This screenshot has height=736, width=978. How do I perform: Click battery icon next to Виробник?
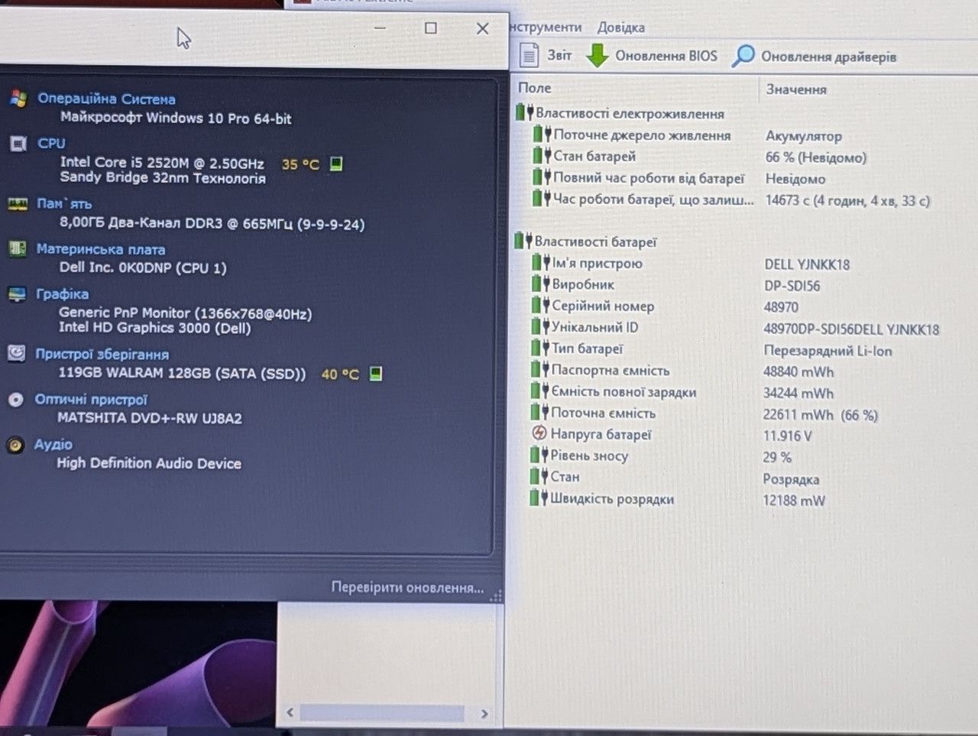[x=541, y=284]
